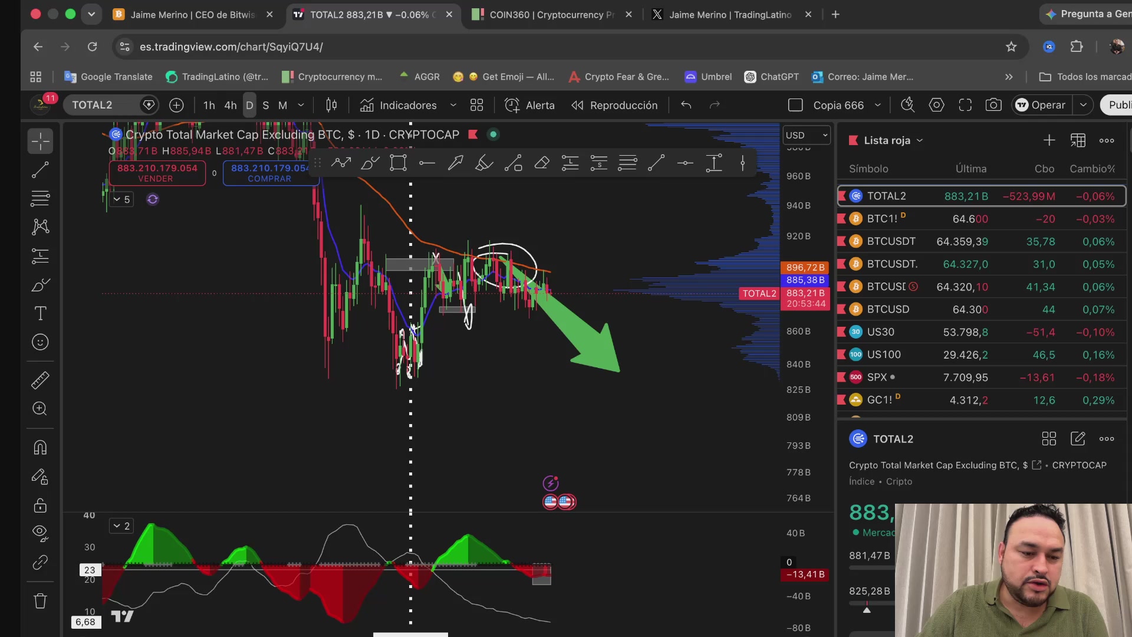Toggle the red flag on SPX row
The image size is (1132, 637).
pos(842,377)
